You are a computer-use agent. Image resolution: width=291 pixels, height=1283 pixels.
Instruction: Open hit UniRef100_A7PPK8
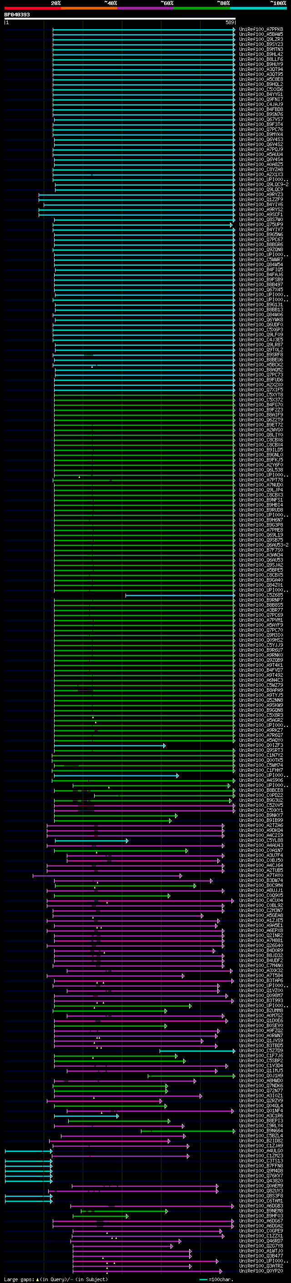click(261, 30)
